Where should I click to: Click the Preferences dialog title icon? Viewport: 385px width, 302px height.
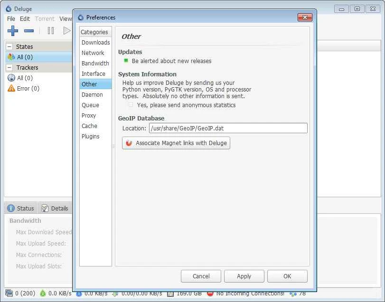[x=81, y=18]
